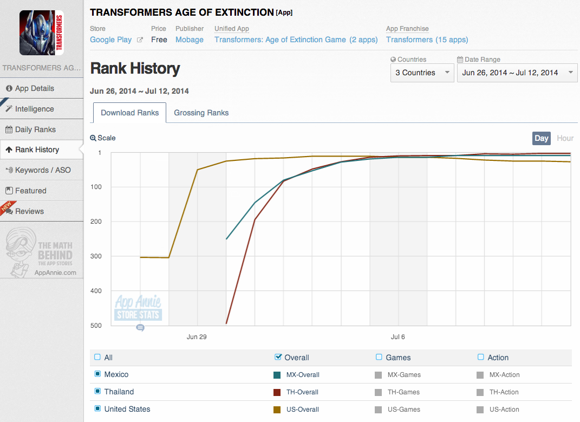Click the US-Action gray swatch
The height and width of the screenshot is (422, 580).
click(480, 410)
